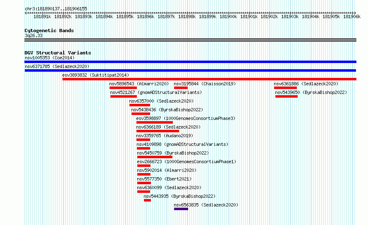Click the Cytogenetic Bands track title
Viewport: 368px width, 225px height.
pos(49,30)
